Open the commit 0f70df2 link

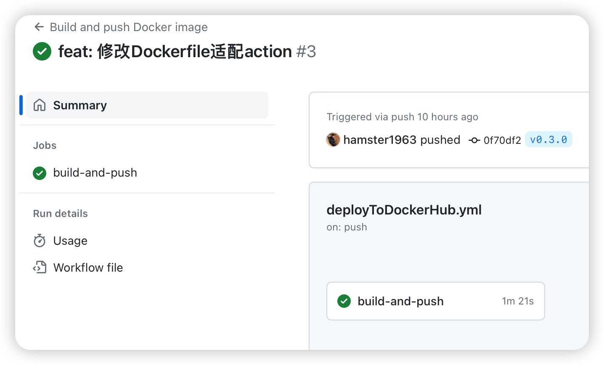click(x=502, y=140)
